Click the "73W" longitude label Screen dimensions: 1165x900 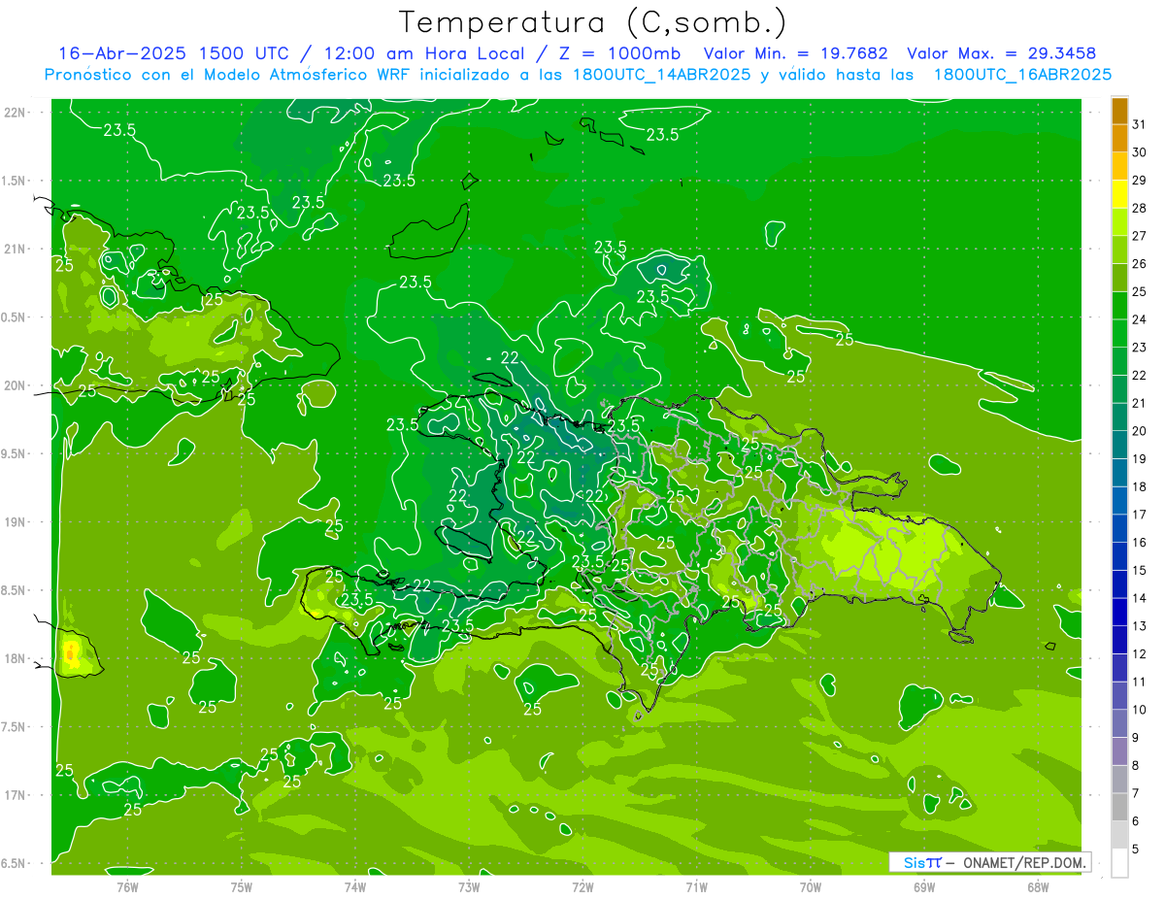[x=469, y=887]
